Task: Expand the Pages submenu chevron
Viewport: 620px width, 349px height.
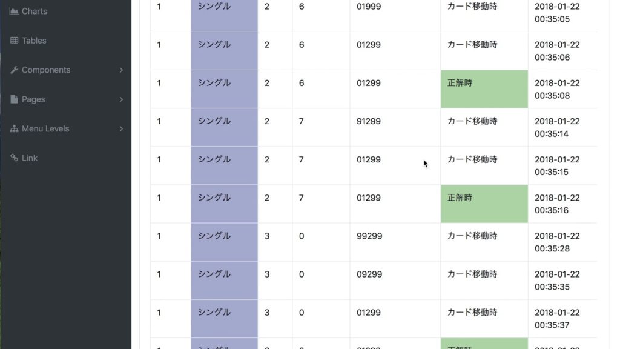Action: (x=121, y=99)
